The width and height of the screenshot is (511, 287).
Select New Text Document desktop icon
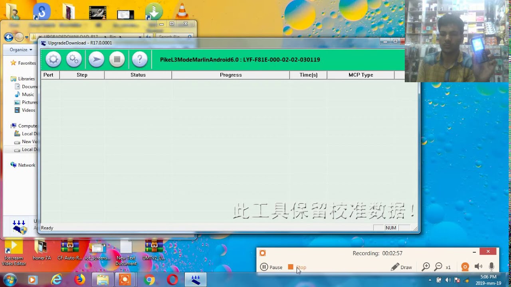126,253
